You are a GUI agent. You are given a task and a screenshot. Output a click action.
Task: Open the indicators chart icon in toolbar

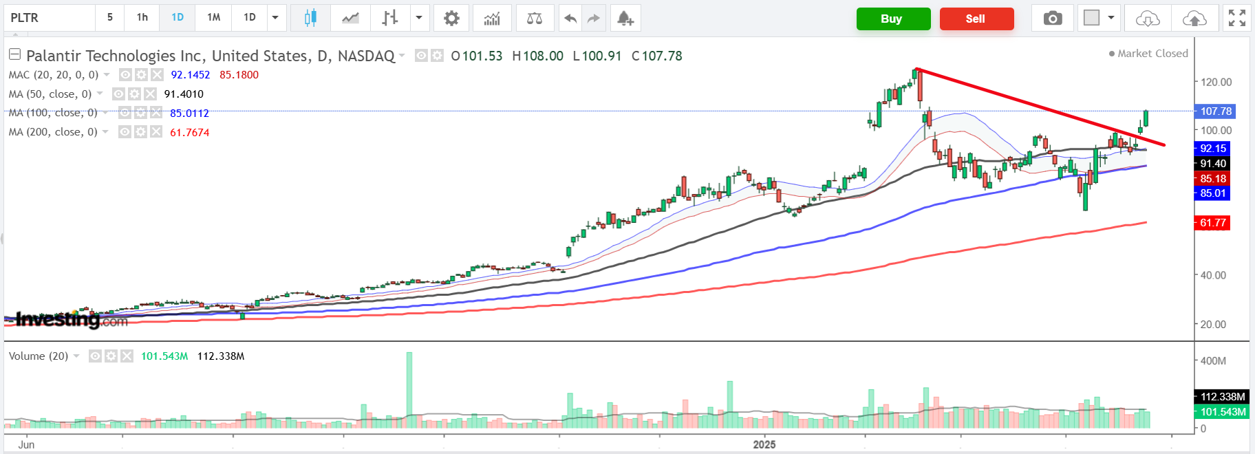tap(492, 18)
